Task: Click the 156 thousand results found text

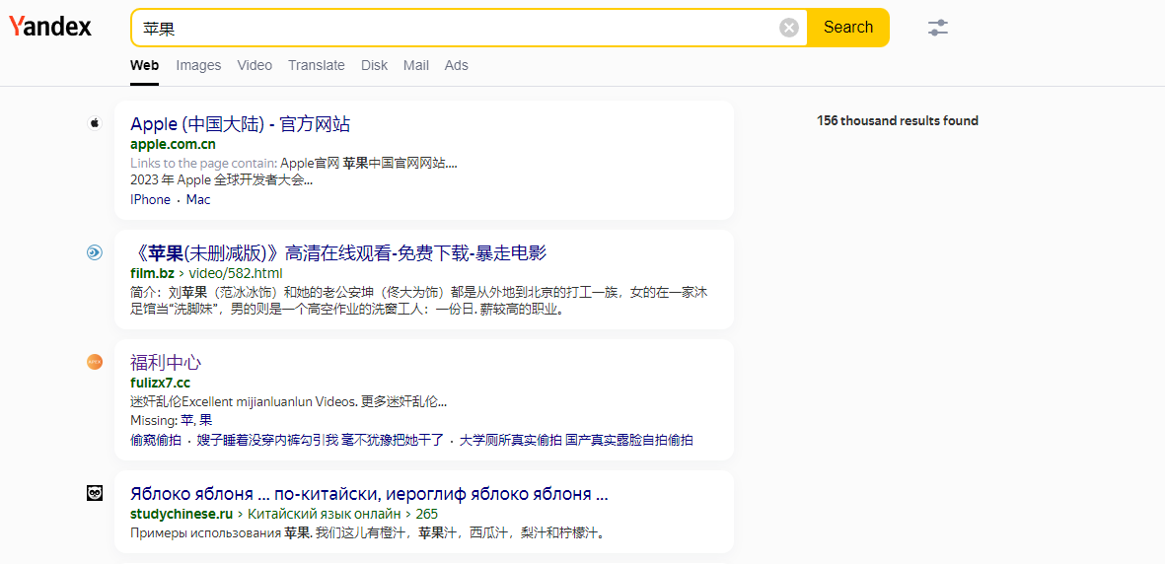Action: [x=898, y=120]
